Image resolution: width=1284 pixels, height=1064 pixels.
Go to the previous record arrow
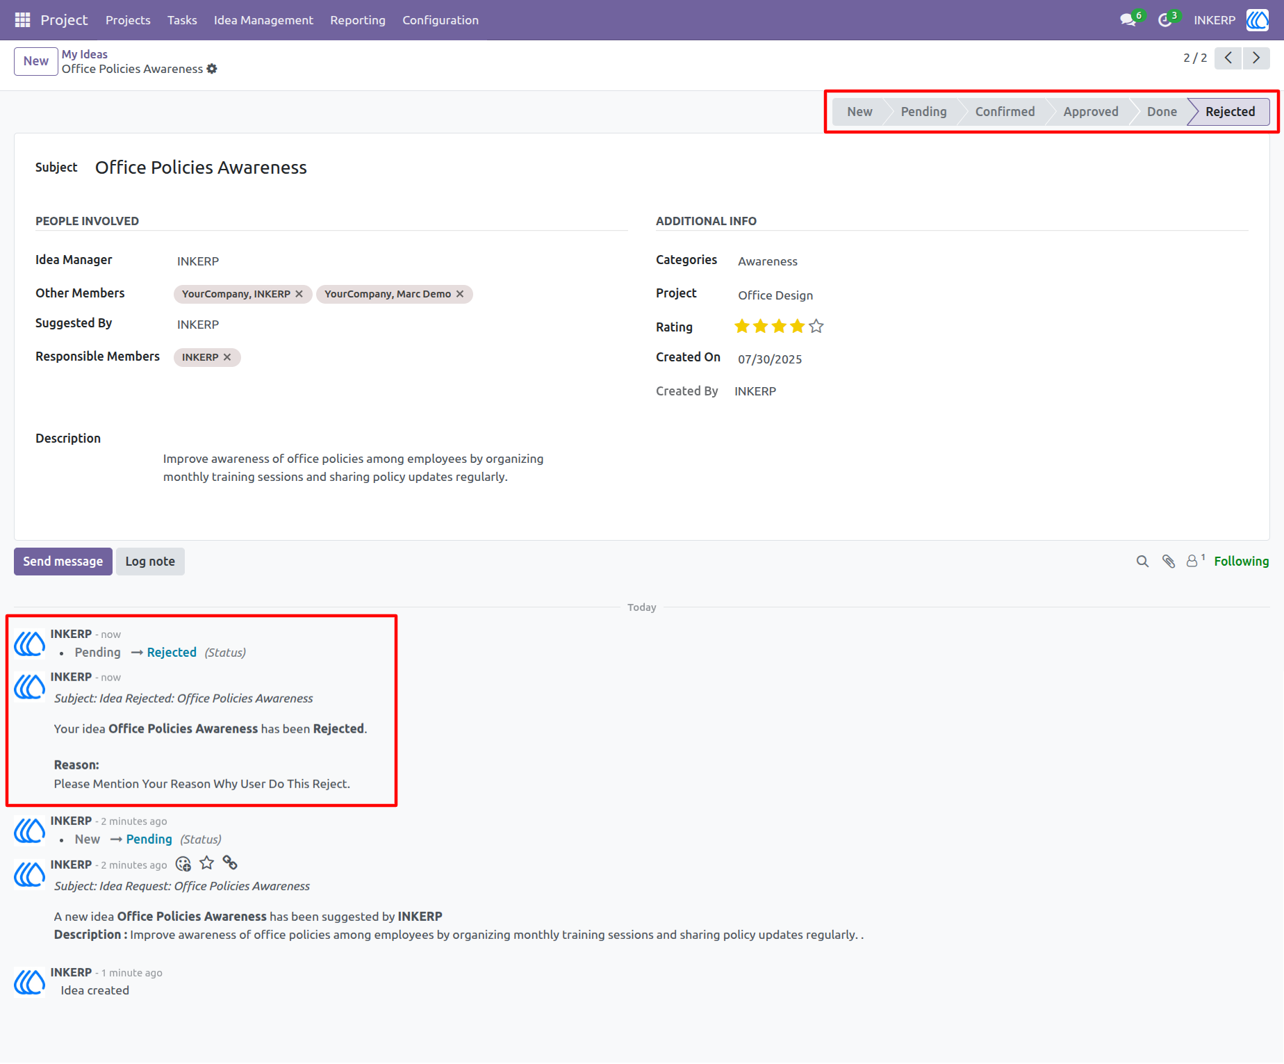(x=1228, y=58)
